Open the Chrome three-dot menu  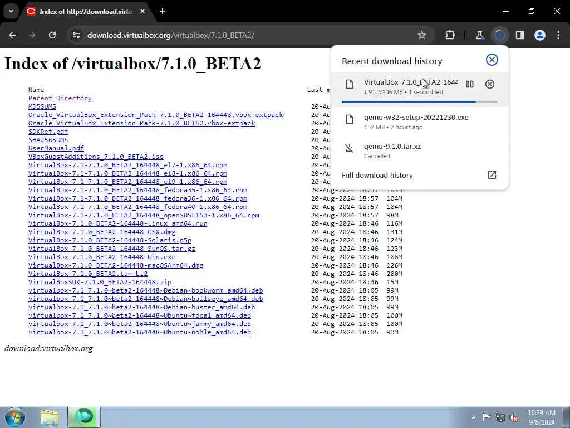point(558,35)
